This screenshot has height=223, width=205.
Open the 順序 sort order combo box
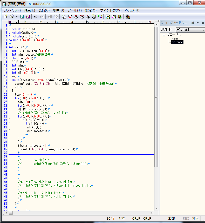coord(190,30)
